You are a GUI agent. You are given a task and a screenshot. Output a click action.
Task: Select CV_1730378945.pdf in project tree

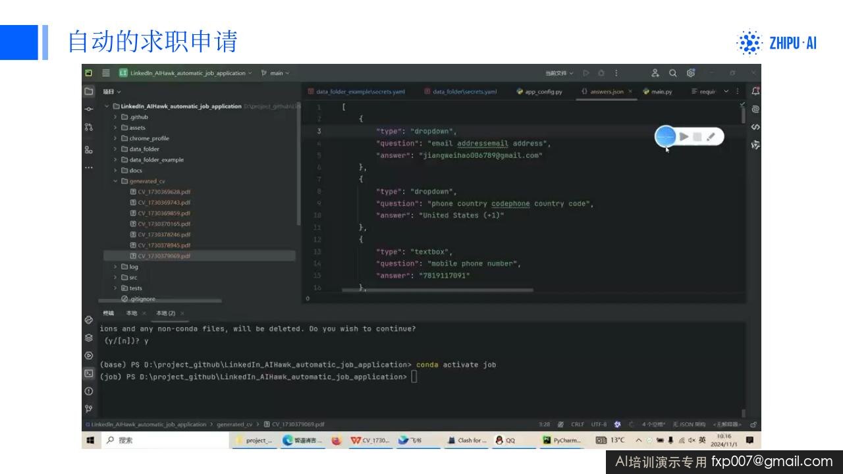[x=164, y=245]
